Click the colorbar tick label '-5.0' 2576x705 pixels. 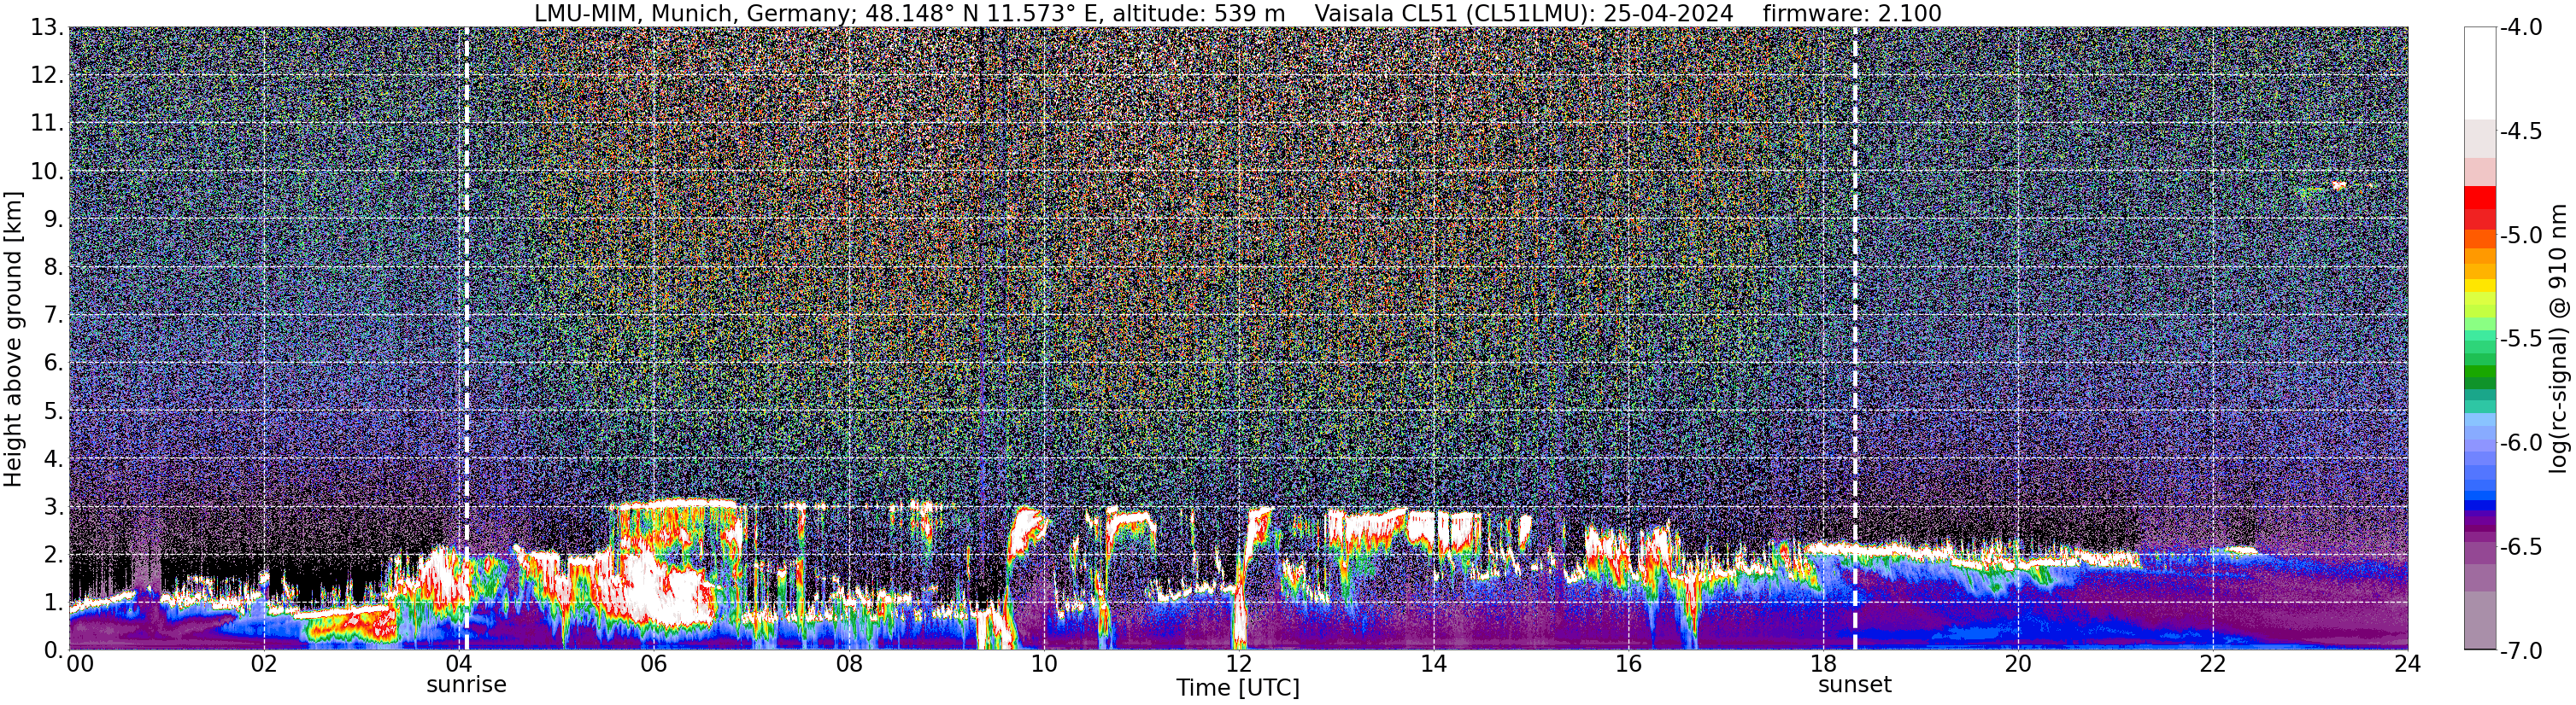tap(2520, 235)
